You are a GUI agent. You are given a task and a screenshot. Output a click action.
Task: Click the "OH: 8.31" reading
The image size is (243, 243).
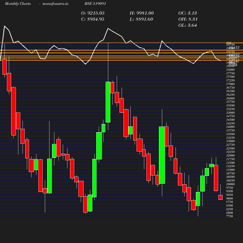[x=188, y=19]
